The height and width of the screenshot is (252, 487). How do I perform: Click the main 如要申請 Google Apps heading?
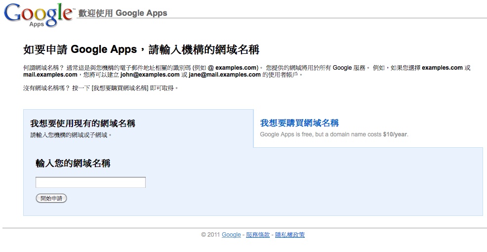tap(141, 49)
